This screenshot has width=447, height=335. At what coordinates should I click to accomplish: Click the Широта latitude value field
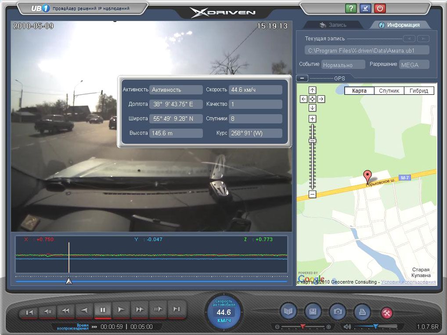(176, 119)
